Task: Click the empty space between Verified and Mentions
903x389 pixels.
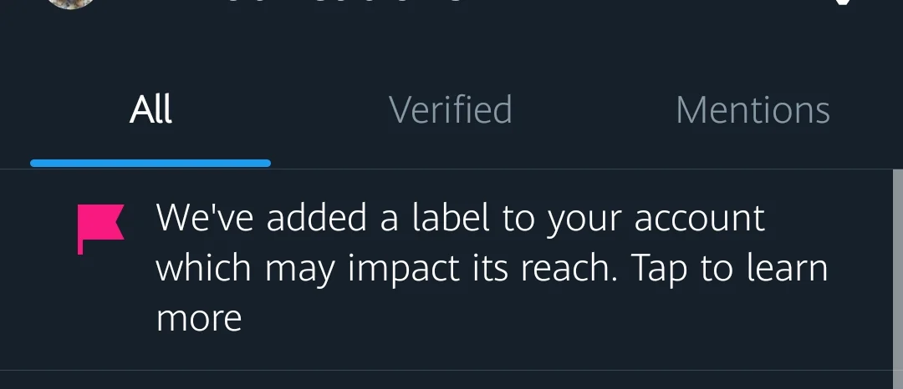Action: coord(594,110)
